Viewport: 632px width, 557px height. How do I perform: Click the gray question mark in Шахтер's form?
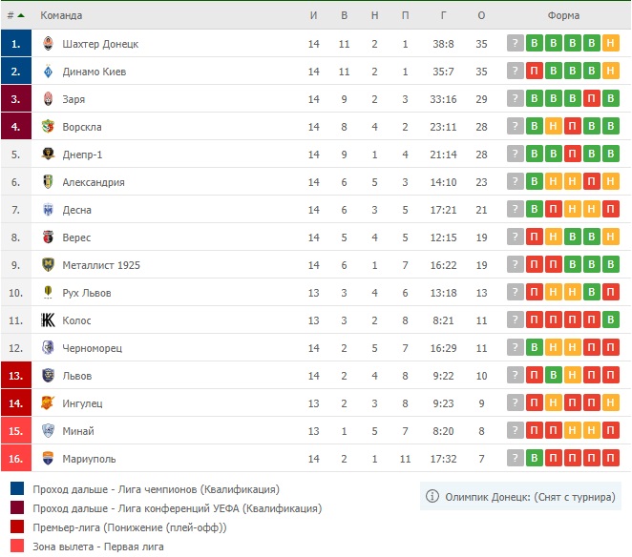(515, 44)
